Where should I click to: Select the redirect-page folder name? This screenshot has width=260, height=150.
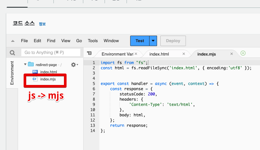(x=46, y=65)
